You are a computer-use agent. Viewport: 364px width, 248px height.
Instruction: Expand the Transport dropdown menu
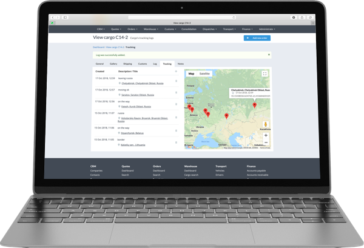229,29
